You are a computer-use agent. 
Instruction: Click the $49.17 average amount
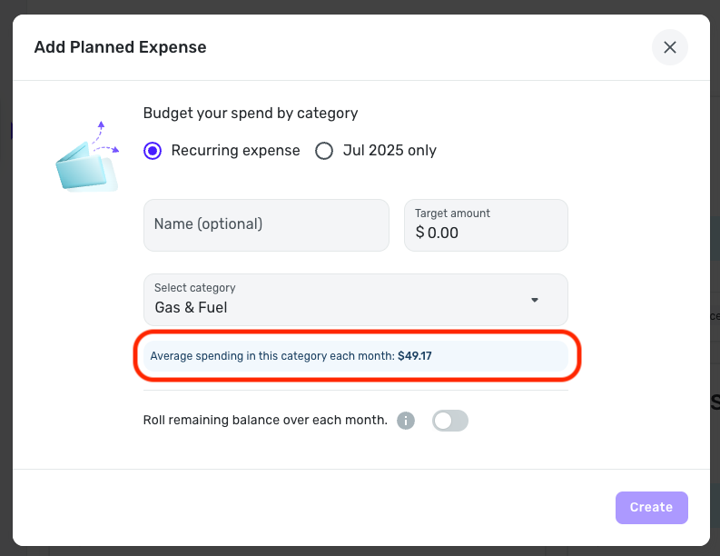click(415, 356)
